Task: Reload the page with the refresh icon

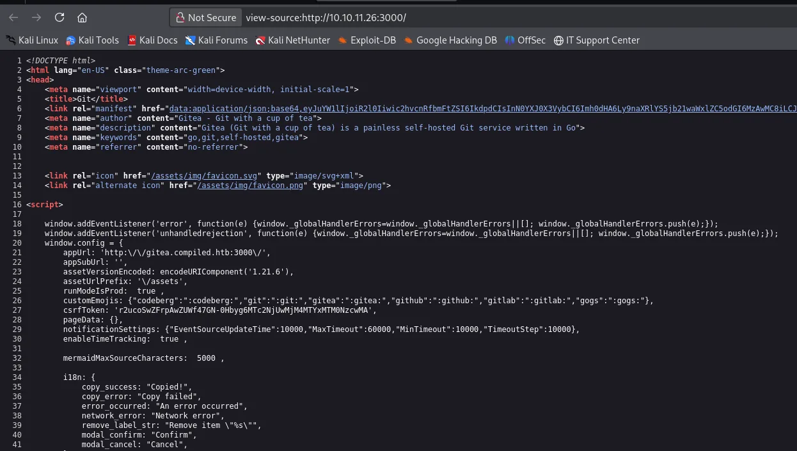Action: coord(59,17)
